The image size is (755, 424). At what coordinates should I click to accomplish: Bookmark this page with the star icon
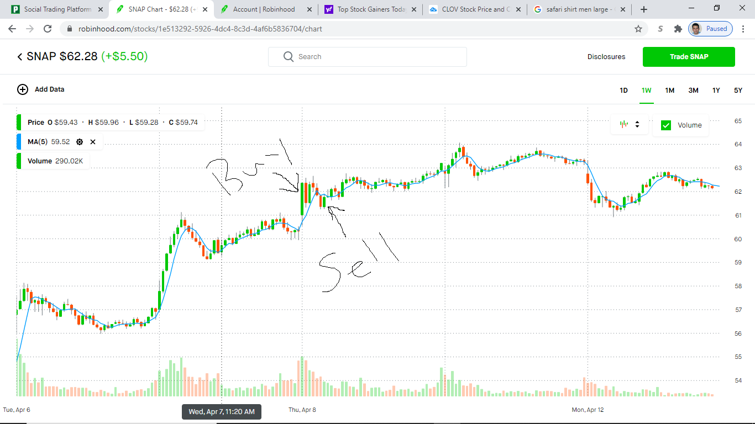[638, 29]
